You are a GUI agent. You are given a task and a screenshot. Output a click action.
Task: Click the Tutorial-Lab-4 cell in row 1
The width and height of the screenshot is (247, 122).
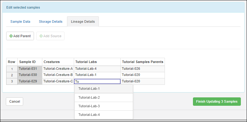(97, 69)
